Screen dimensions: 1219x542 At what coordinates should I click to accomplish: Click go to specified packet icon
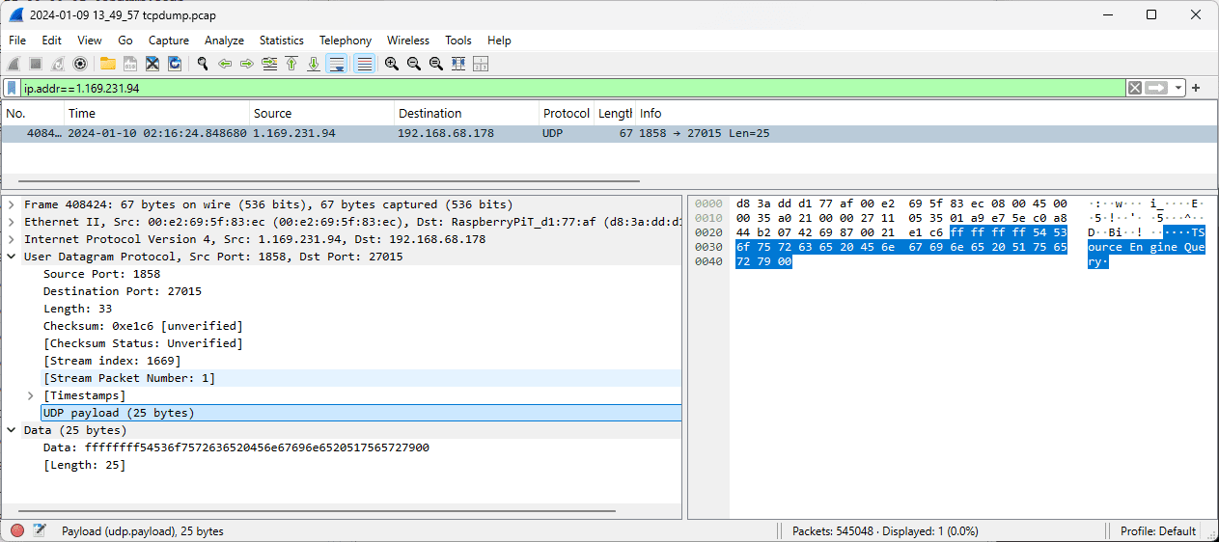click(269, 64)
